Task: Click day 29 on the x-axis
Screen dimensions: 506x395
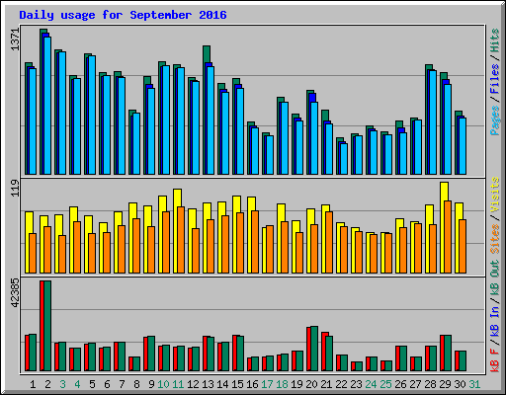Action: (445, 384)
